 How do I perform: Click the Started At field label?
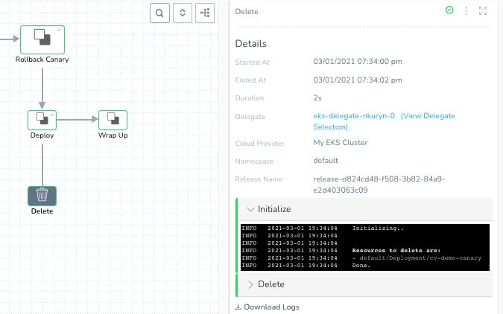point(253,63)
